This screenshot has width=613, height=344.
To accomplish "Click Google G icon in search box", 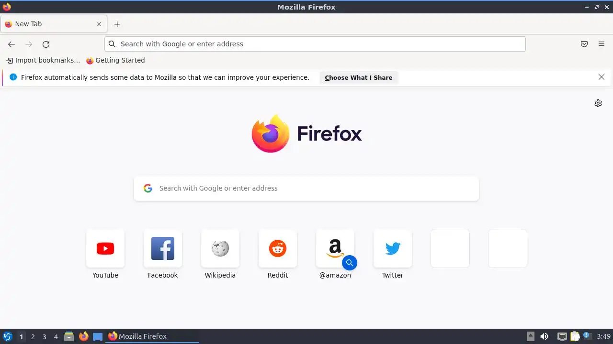I will [148, 188].
